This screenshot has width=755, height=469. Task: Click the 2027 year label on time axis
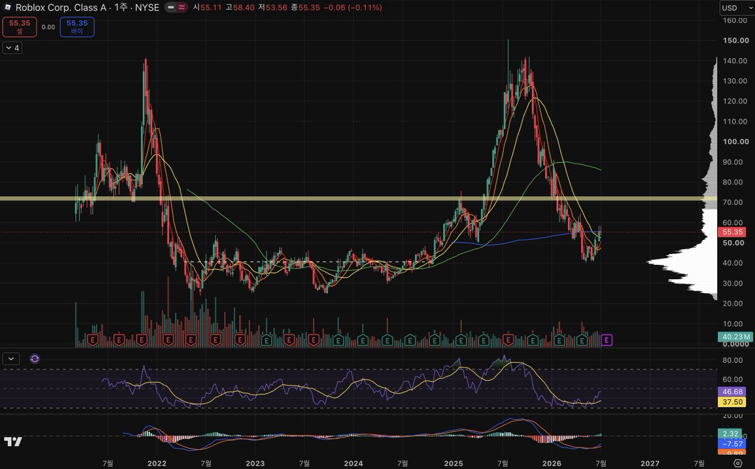[x=650, y=463]
